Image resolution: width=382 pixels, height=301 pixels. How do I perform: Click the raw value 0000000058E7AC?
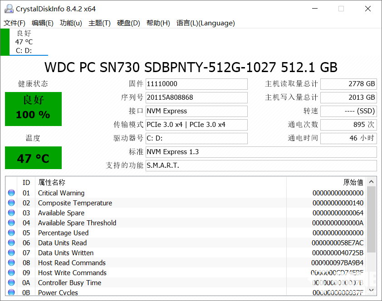click(338, 243)
